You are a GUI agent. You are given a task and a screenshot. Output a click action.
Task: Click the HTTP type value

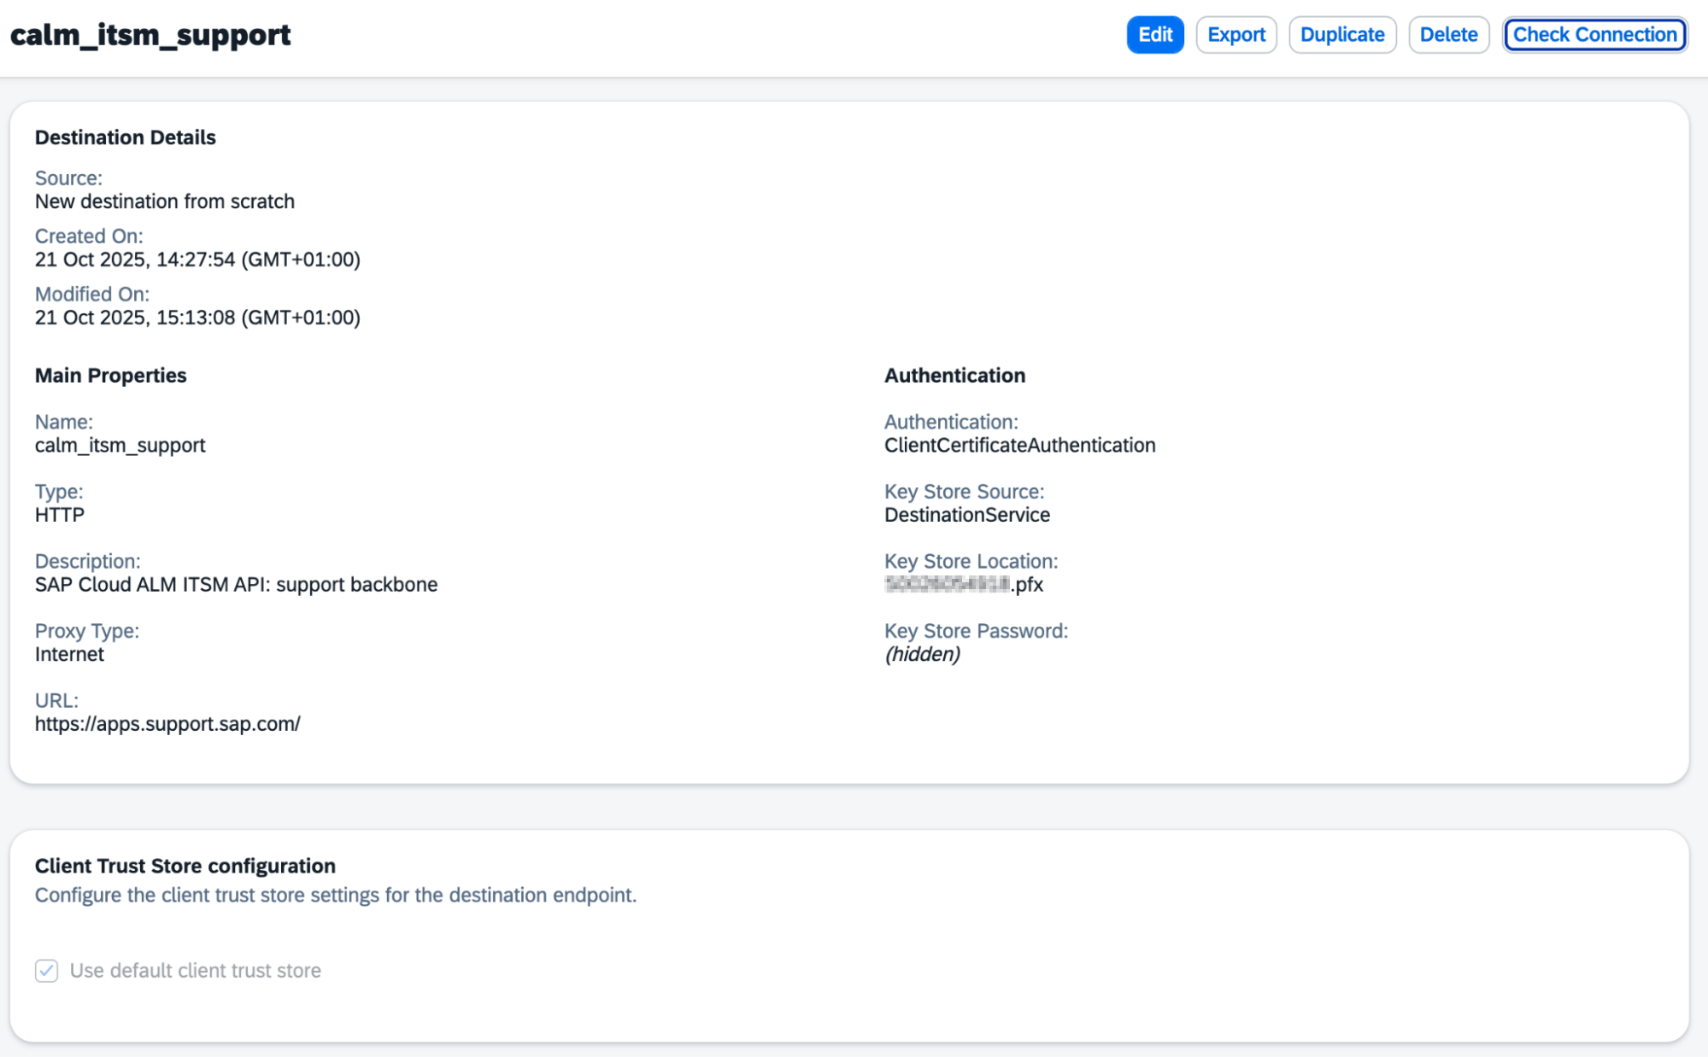60,516
